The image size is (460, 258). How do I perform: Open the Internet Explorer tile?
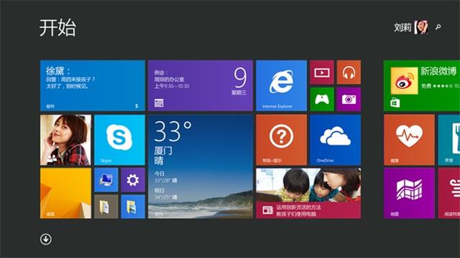[281, 86]
